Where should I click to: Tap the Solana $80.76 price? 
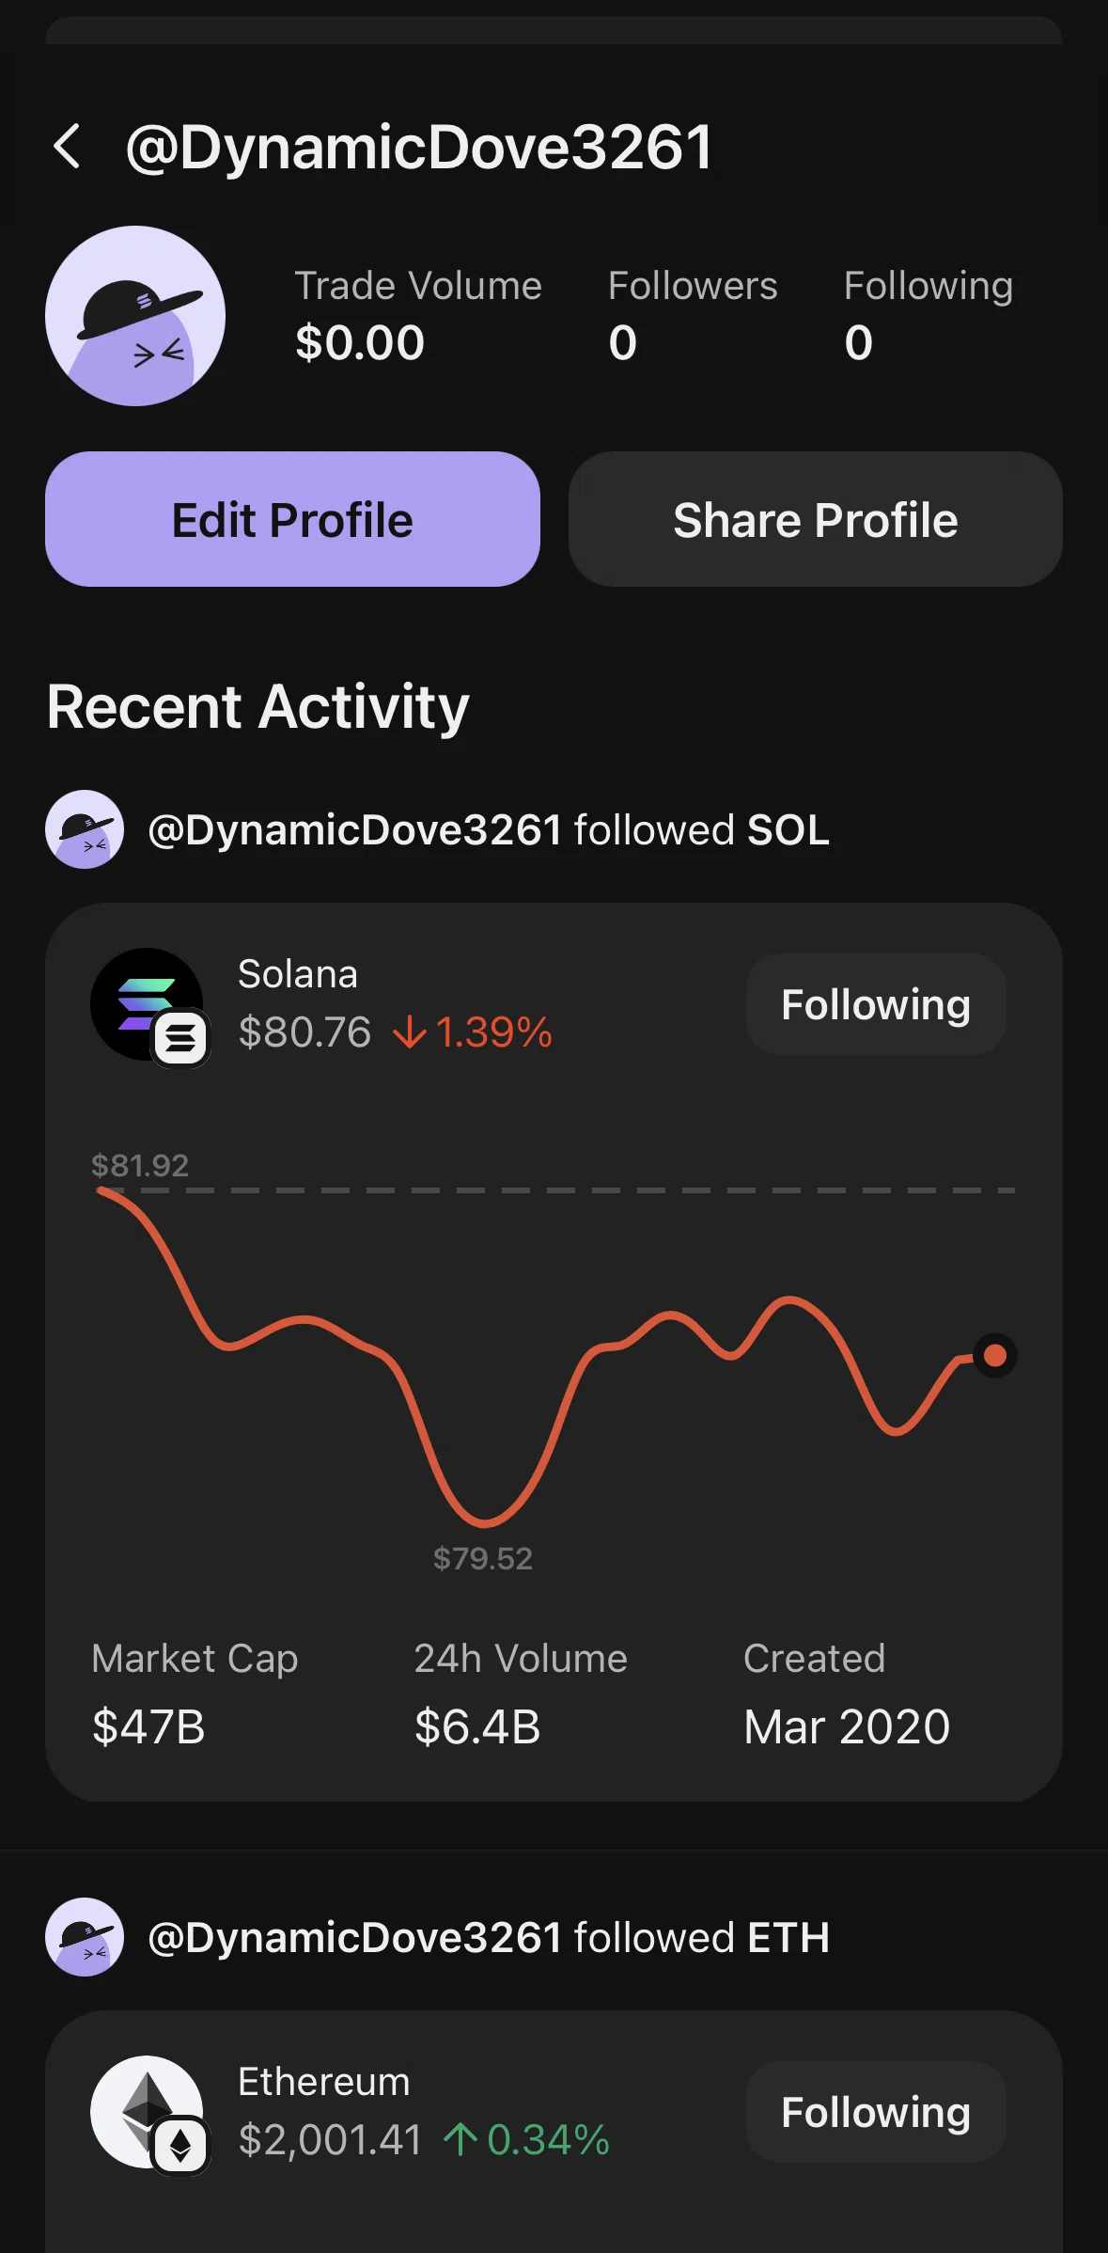pyautogui.click(x=304, y=1032)
